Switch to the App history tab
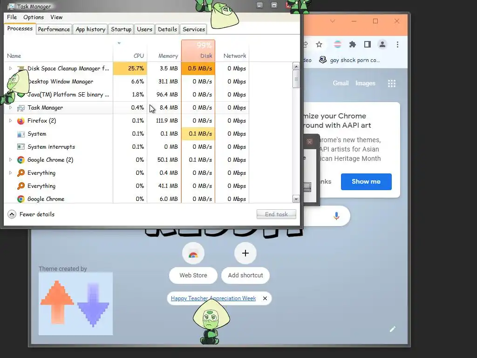This screenshot has height=358, width=477. tap(90, 29)
